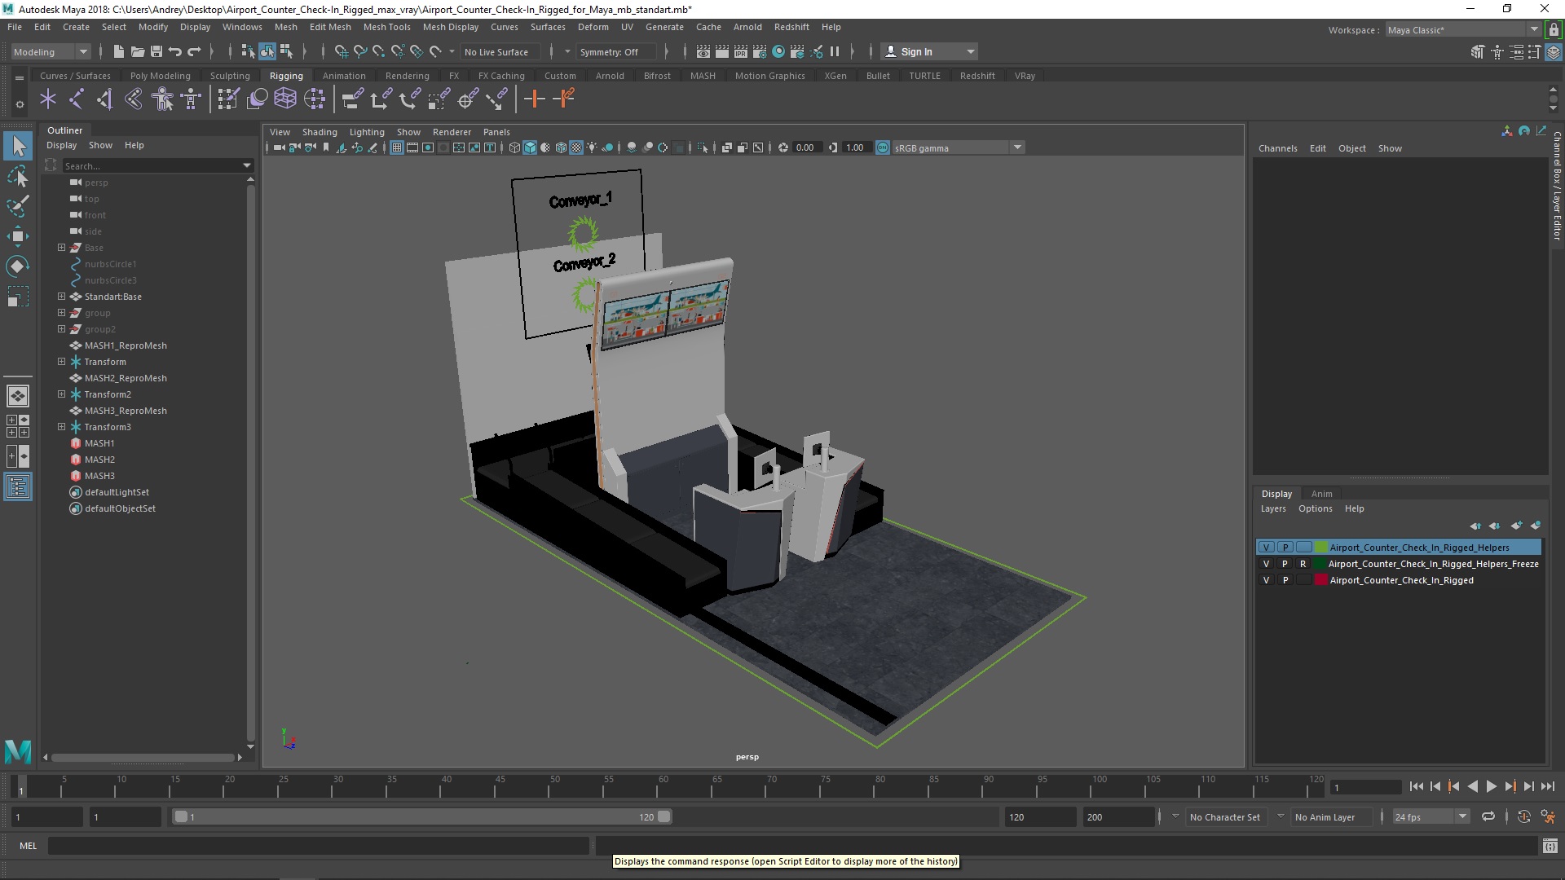This screenshot has width=1565, height=880.
Task: Open the Sign In dropdown arrow
Action: tap(970, 51)
